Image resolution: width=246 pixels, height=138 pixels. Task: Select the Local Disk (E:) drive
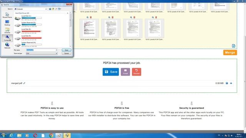[28, 31]
